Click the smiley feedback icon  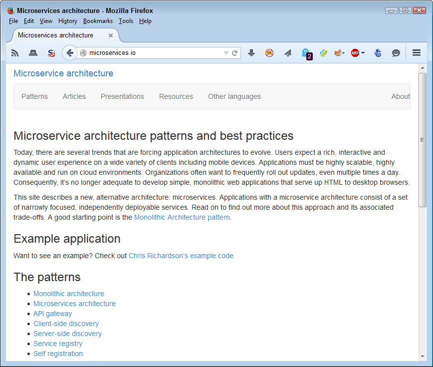pos(396,52)
